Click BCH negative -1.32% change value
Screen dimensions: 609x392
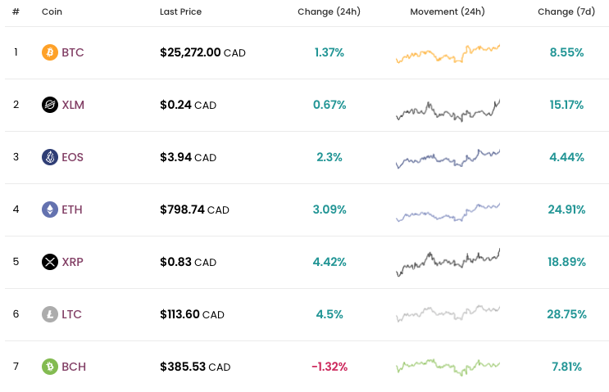pyautogui.click(x=329, y=367)
